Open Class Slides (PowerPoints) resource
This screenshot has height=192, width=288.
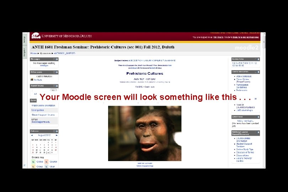point(243,80)
